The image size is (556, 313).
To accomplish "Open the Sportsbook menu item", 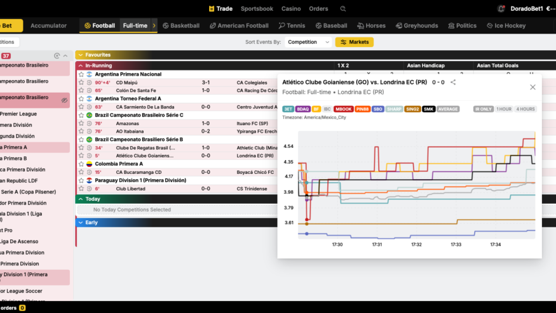I will click(257, 9).
